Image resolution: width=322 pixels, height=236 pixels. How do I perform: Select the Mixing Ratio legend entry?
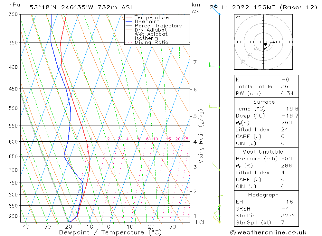[x=151, y=42]
